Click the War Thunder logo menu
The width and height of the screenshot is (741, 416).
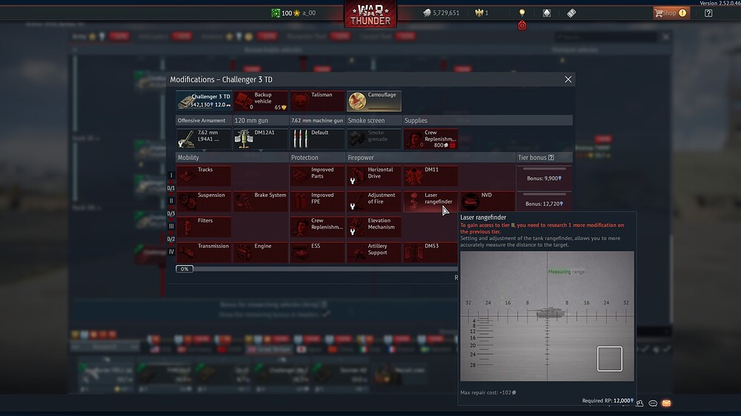coord(370,13)
